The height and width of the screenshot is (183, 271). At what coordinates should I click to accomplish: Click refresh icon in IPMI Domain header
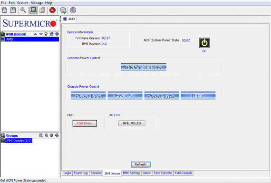click(x=57, y=34)
